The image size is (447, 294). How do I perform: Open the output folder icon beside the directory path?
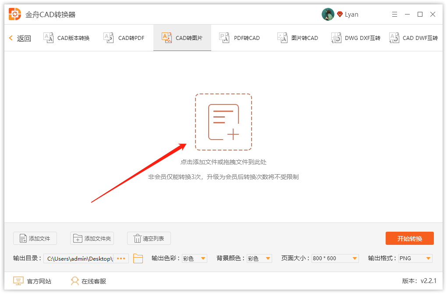click(x=138, y=258)
